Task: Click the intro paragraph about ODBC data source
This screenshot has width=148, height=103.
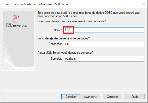Action: 89,14
